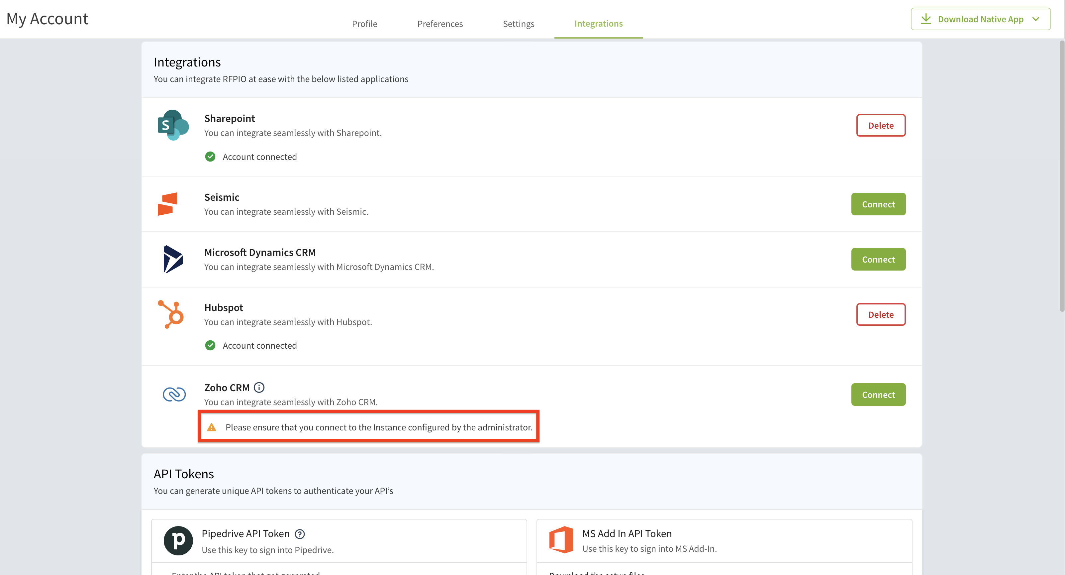Click the Microsoft Dynamics CRM title
This screenshot has width=1065, height=575.
coord(260,252)
